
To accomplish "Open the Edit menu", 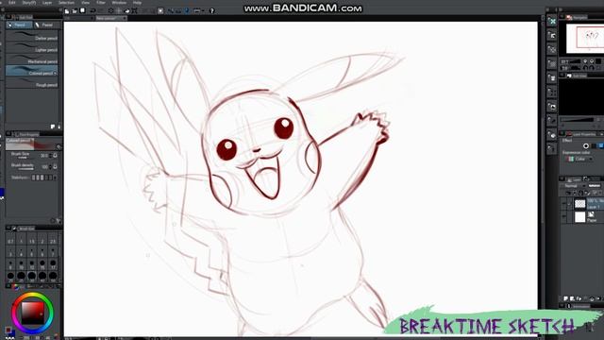I will pyautogui.click(x=12, y=2).
